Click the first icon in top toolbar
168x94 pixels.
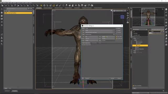coord(2,5)
